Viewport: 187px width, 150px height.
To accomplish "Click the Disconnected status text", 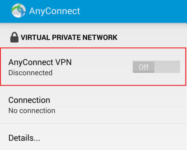I will click(30, 73).
